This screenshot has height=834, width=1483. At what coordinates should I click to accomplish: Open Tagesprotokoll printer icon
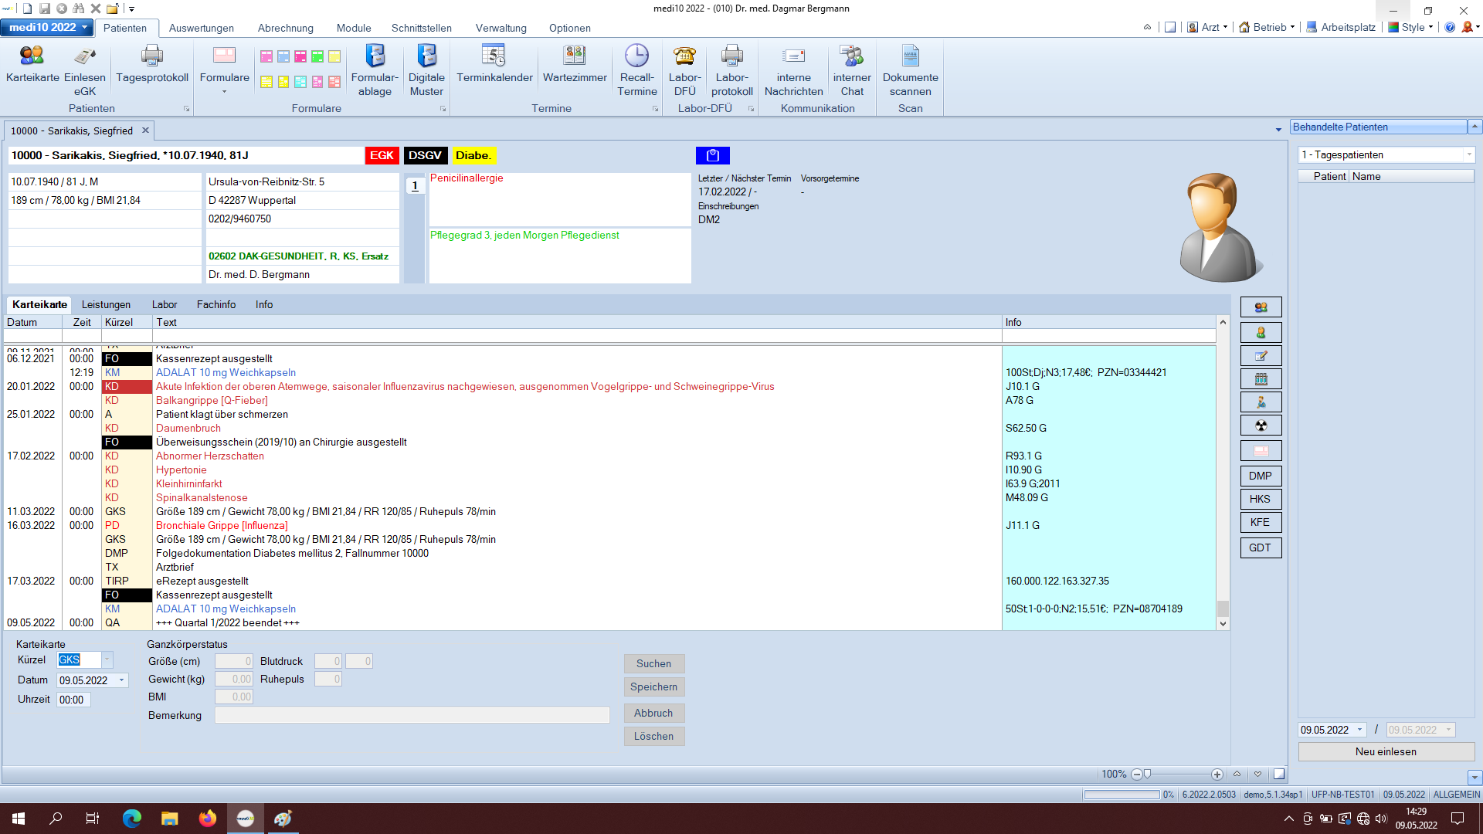point(152,56)
